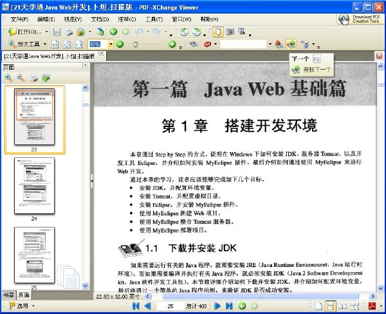Select the snapshot camera tool
Image resolution: width=386 pixels, height=314 pixels.
[x=230, y=32]
